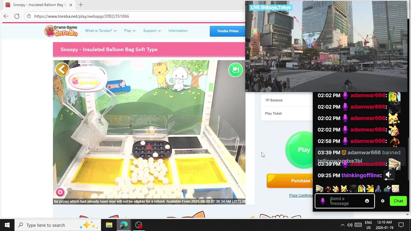Insert purple ghost figure emote from emote row
Screen dimensions: 411x231
(x=378, y=189)
